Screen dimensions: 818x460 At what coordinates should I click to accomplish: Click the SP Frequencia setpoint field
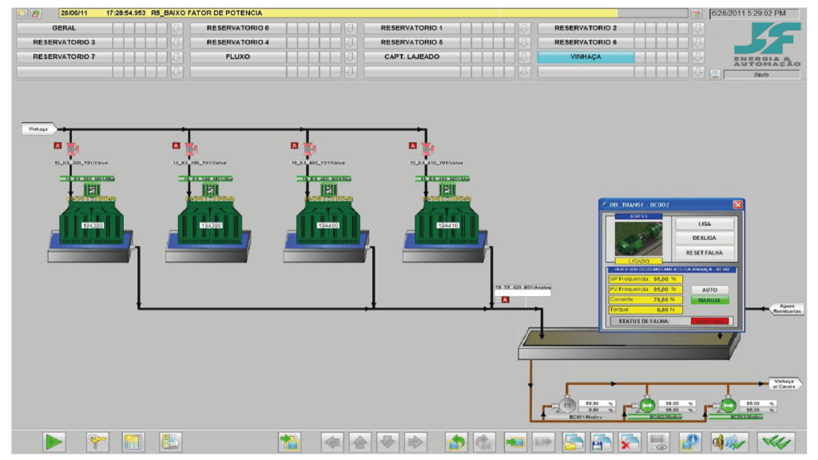click(x=645, y=279)
